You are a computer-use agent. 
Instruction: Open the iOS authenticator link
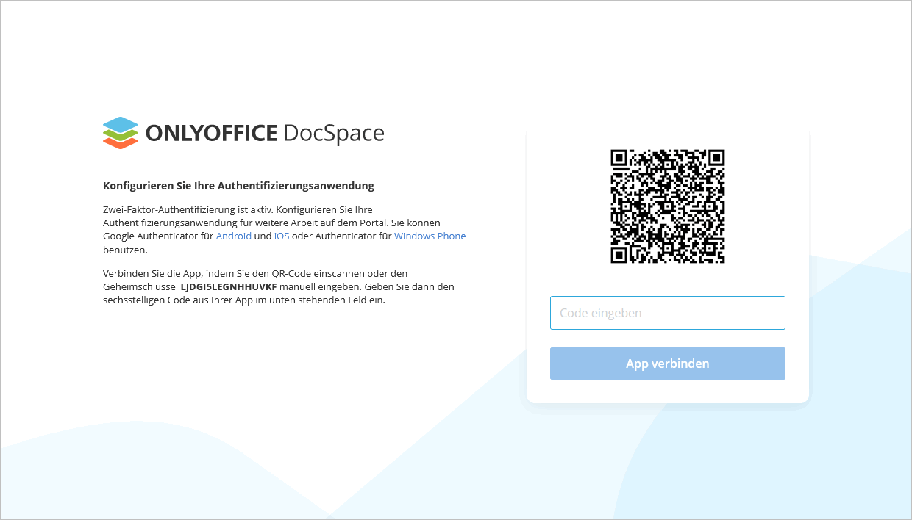coord(282,236)
